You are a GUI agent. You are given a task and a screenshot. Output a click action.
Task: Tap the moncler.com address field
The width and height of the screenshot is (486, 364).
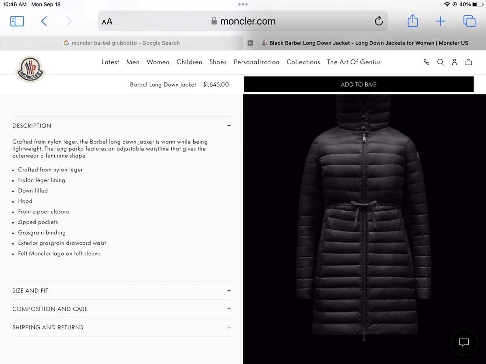[x=243, y=21]
